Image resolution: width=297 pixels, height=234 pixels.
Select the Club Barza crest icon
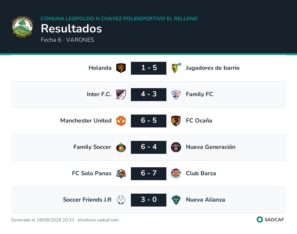(176, 174)
